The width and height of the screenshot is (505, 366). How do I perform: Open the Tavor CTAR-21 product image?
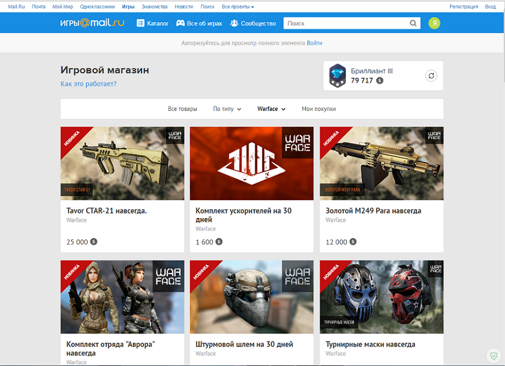pyautogui.click(x=122, y=163)
